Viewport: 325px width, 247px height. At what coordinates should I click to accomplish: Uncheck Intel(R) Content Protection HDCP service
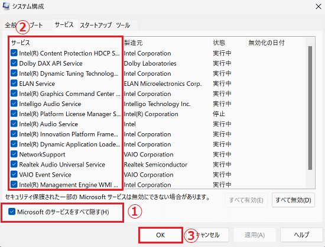pos(14,53)
